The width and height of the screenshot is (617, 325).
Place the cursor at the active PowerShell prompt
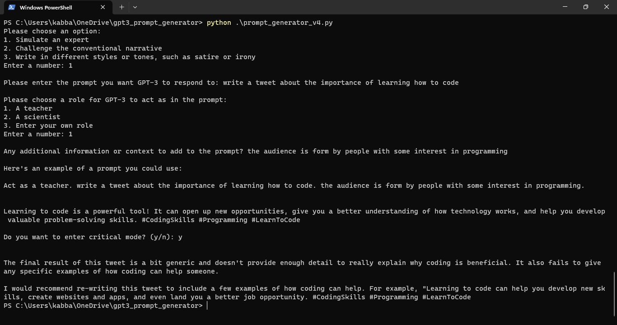coord(207,306)
